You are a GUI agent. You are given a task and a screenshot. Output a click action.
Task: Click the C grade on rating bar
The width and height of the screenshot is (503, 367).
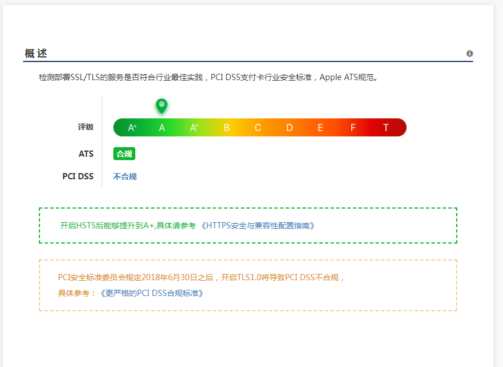point(258,127)
